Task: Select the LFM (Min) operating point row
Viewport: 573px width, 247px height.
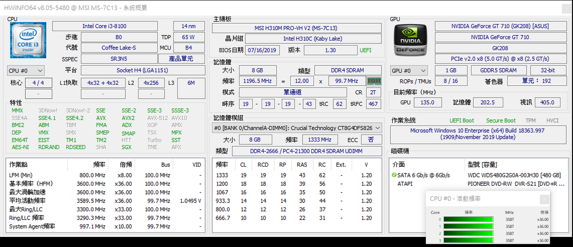Action: 105,176
